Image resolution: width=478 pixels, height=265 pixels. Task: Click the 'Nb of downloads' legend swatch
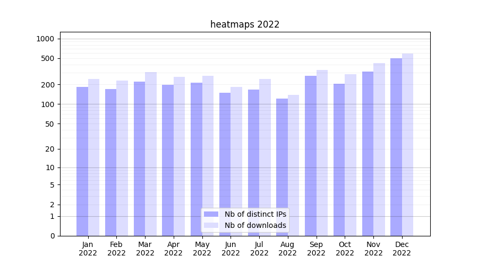(x=211, y=225)
